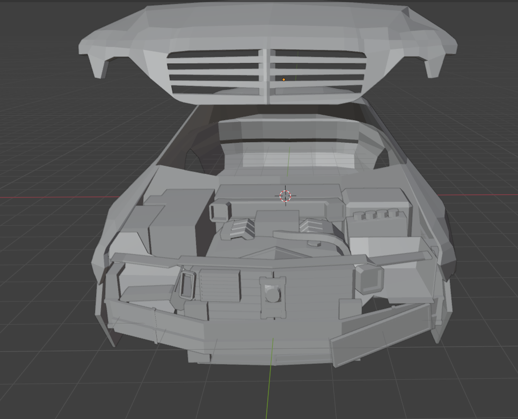This screenshot has height=419, width=518.
Task: Select the hood's left hinge leg
Action: tap(99, 66)
